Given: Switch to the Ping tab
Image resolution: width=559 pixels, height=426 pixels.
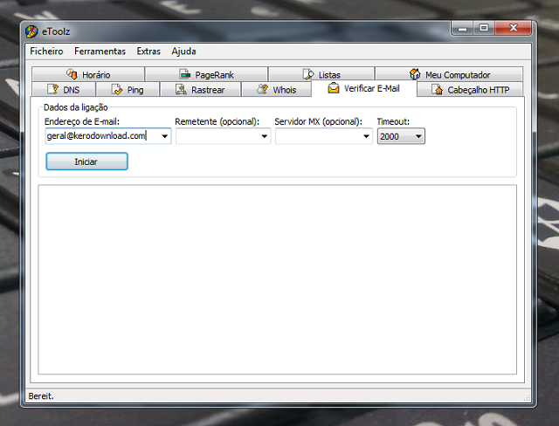Looking at the screenshot, I should (128, 89).
